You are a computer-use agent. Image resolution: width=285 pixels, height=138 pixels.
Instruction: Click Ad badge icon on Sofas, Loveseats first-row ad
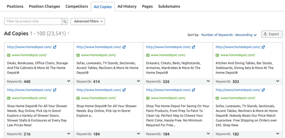click(78, 55)
